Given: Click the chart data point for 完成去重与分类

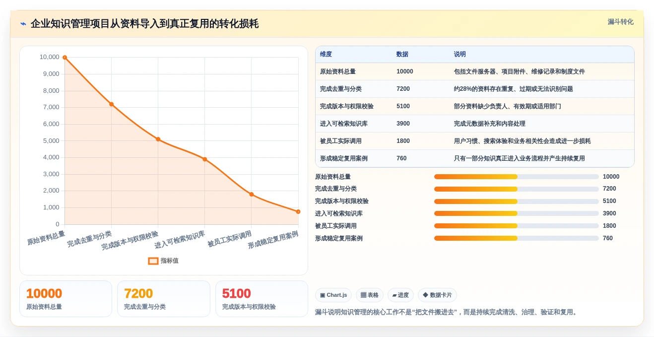Looking at the screenshot, I should (x=111, y=104).
